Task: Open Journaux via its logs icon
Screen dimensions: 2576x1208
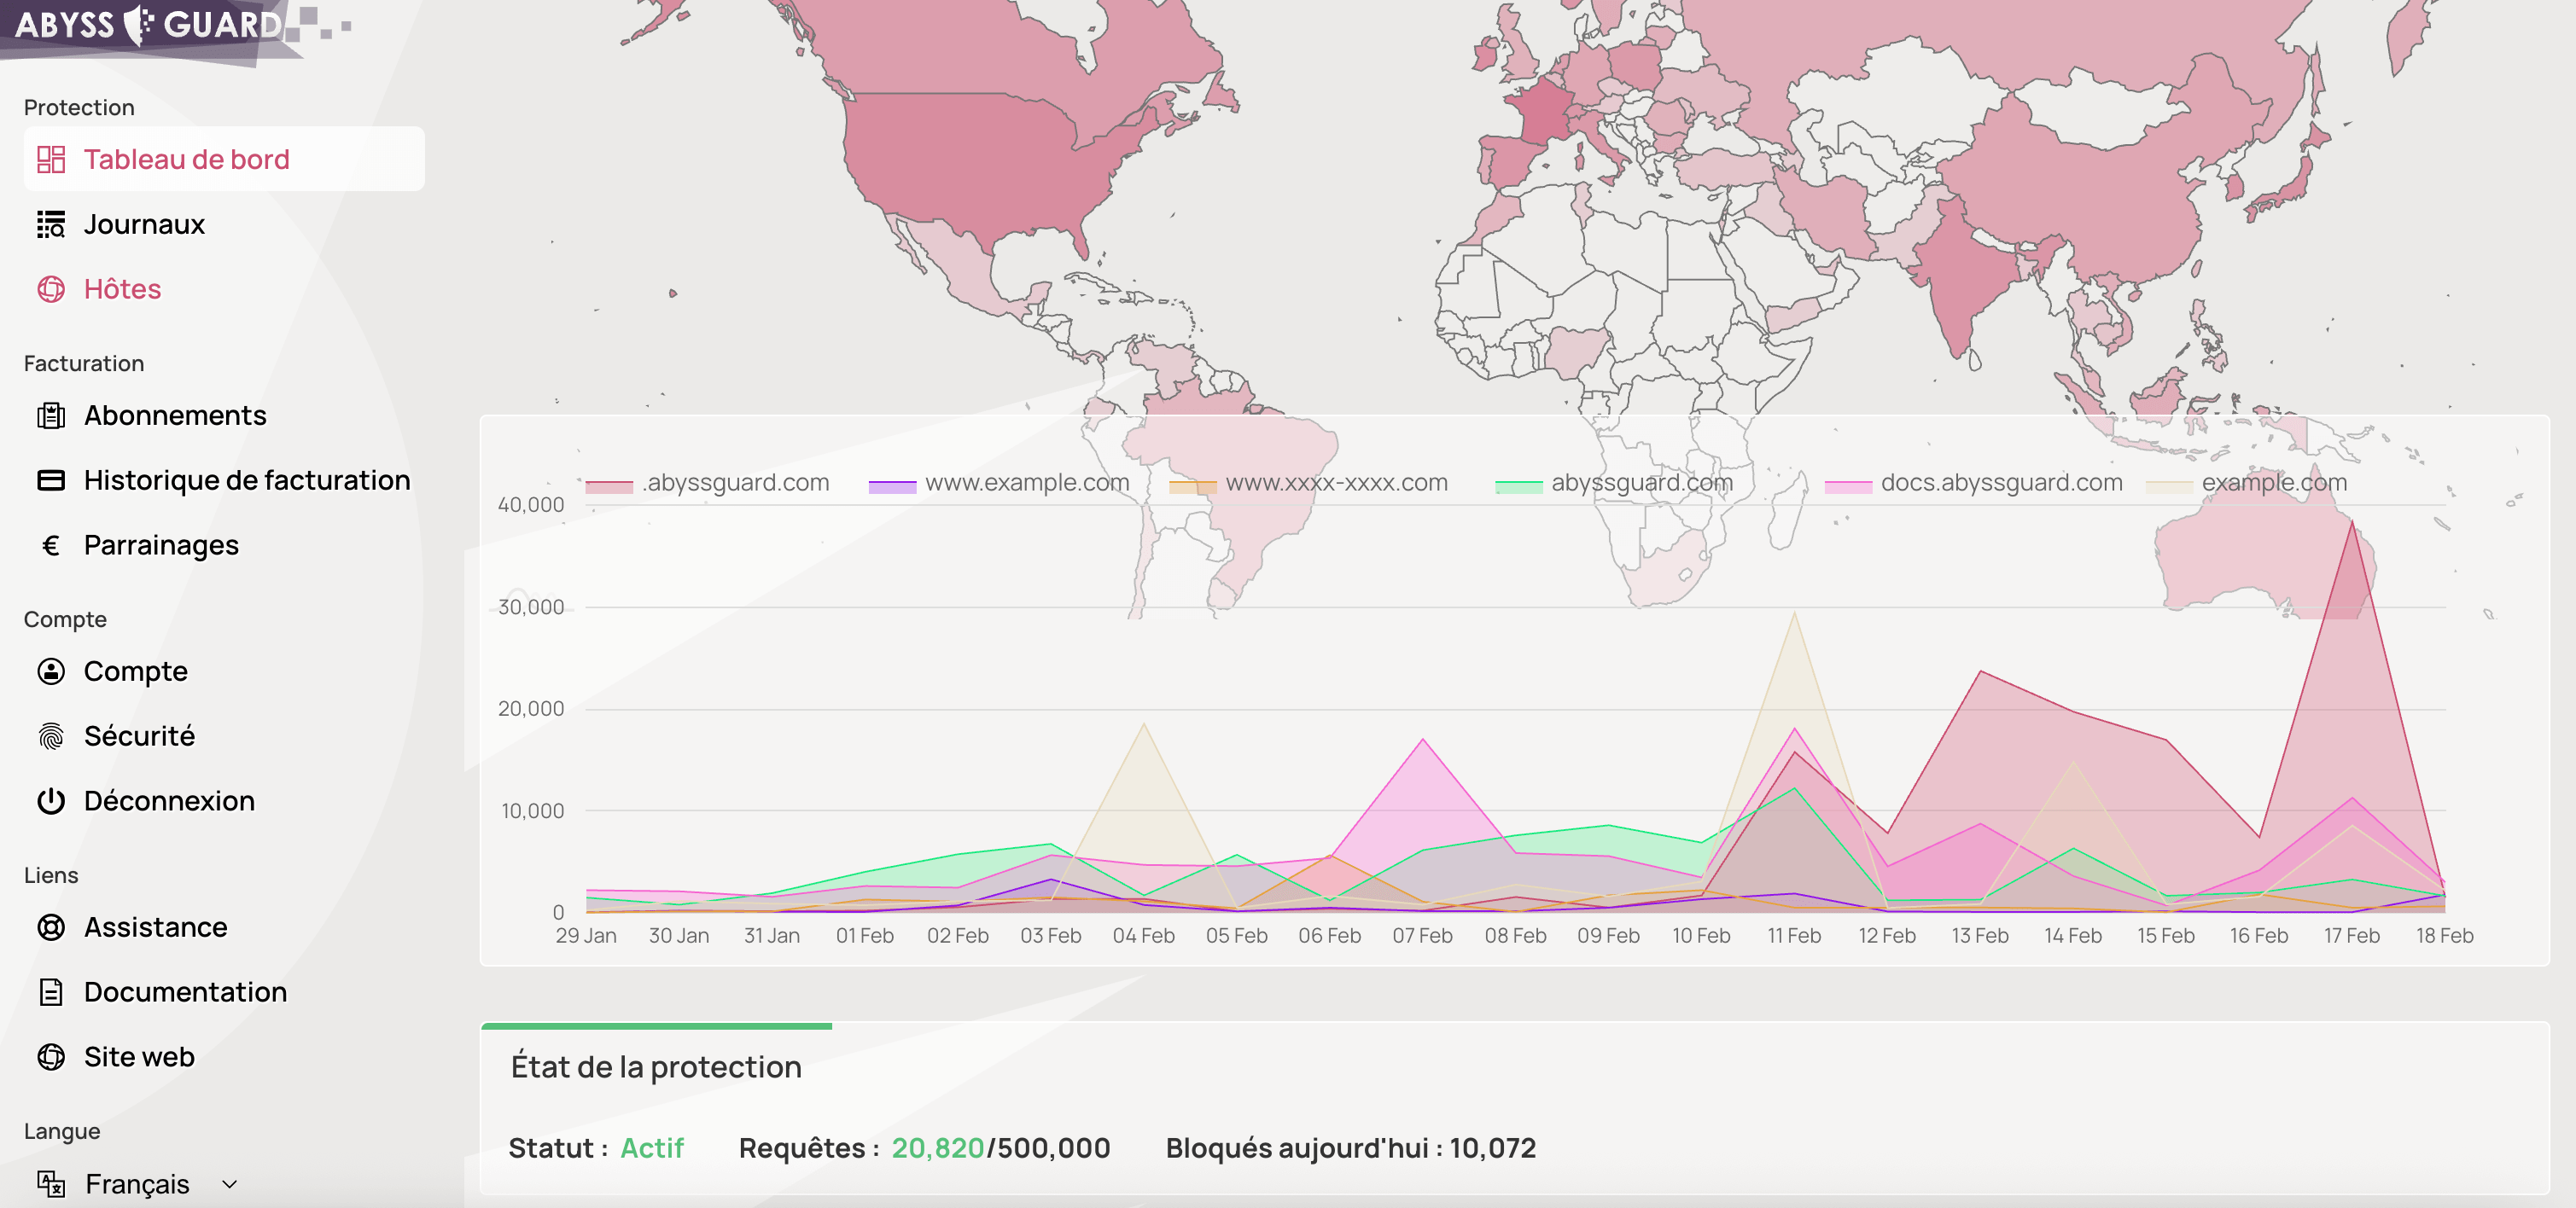Action: pos(51,225)
